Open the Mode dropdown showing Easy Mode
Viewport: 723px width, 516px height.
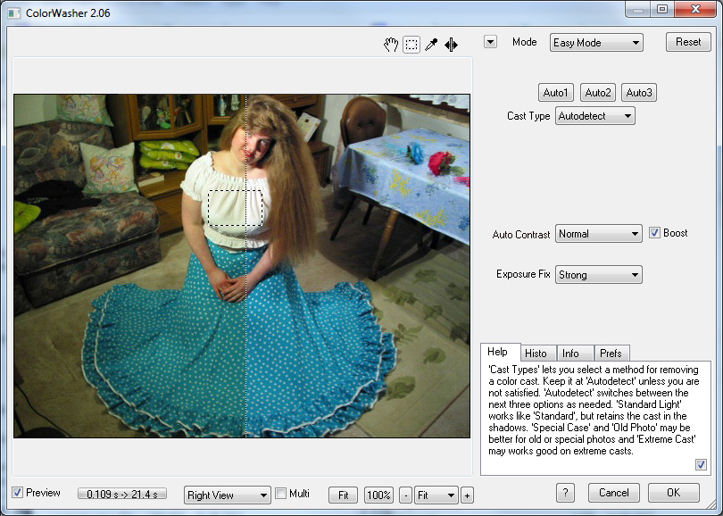click(596, 43)
